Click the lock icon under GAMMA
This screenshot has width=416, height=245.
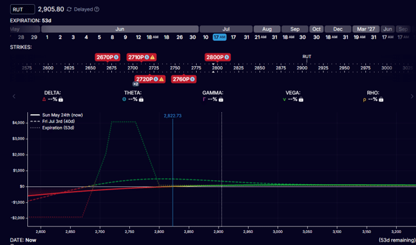(x=221, y=99)
